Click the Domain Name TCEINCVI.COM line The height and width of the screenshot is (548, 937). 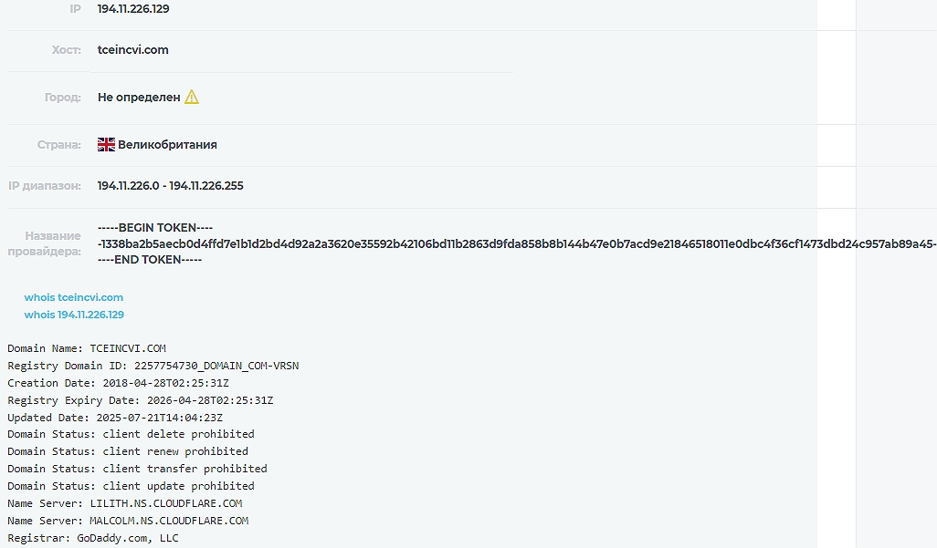tap(87, 348)
